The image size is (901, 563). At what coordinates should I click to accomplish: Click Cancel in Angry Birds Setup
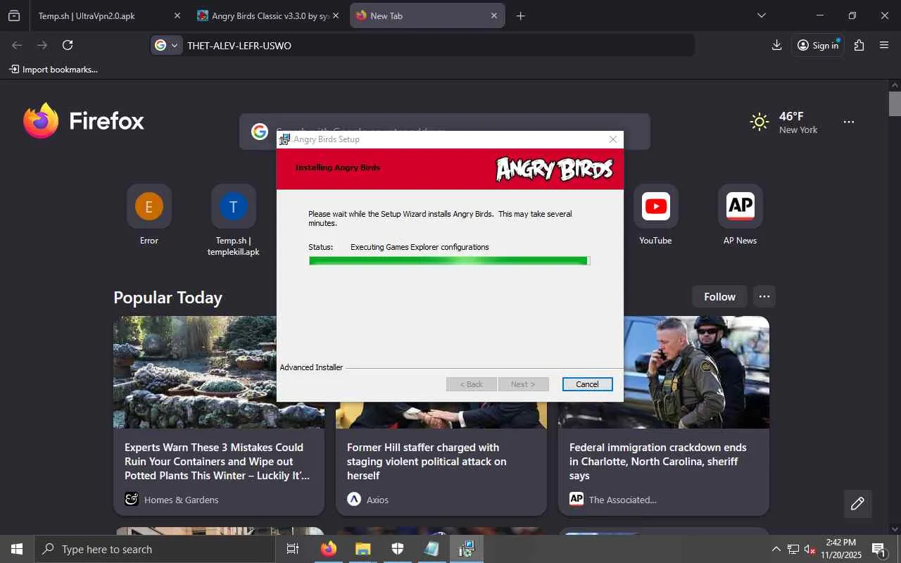click(587, 384)
